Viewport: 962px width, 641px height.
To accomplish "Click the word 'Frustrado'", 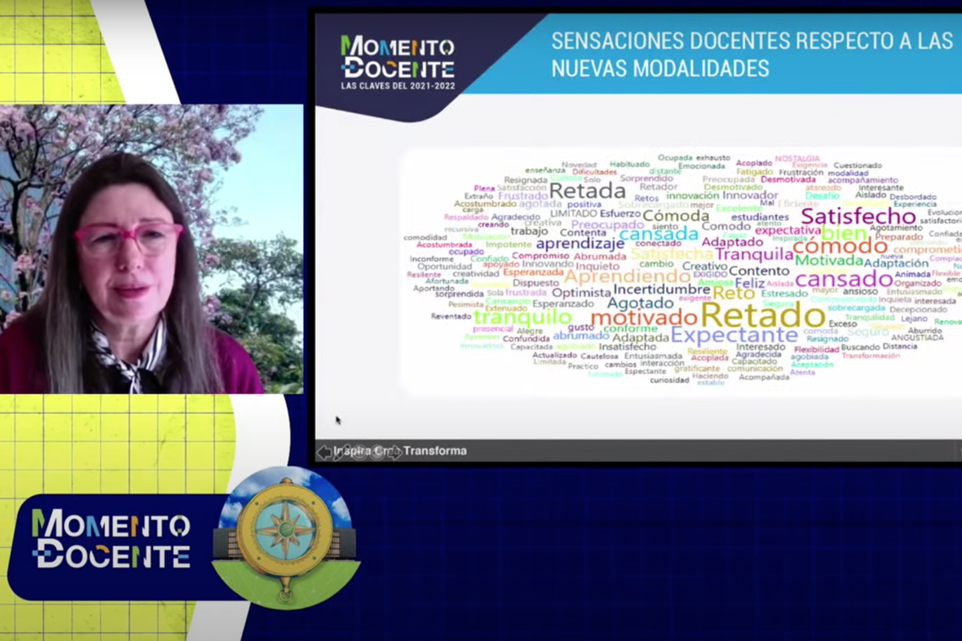I will pyautogui.click(x=523, y=196).
